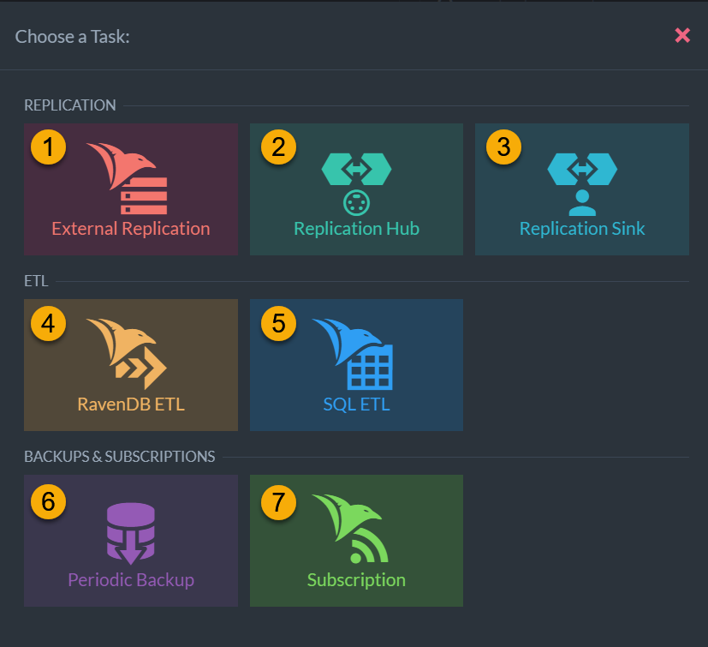Click the Replication Sink user icon
708x647 pixels.
click(x=582, y=202)
